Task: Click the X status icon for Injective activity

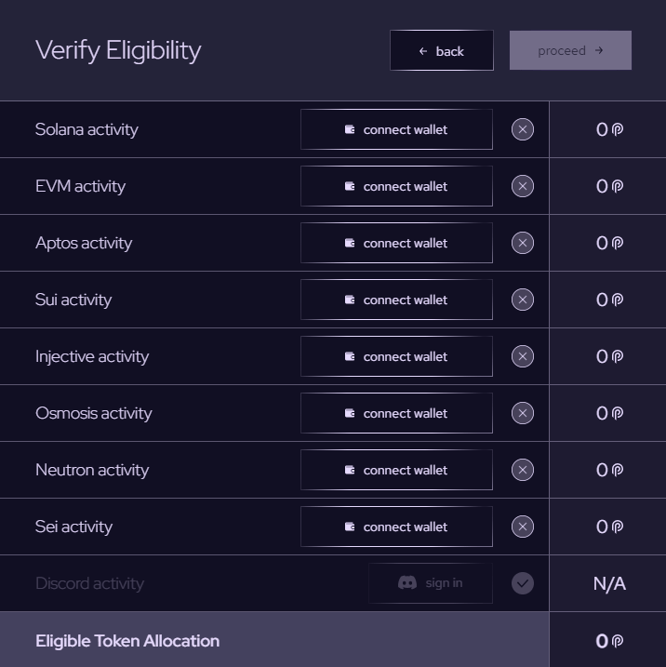Action: tap(523, 356)
